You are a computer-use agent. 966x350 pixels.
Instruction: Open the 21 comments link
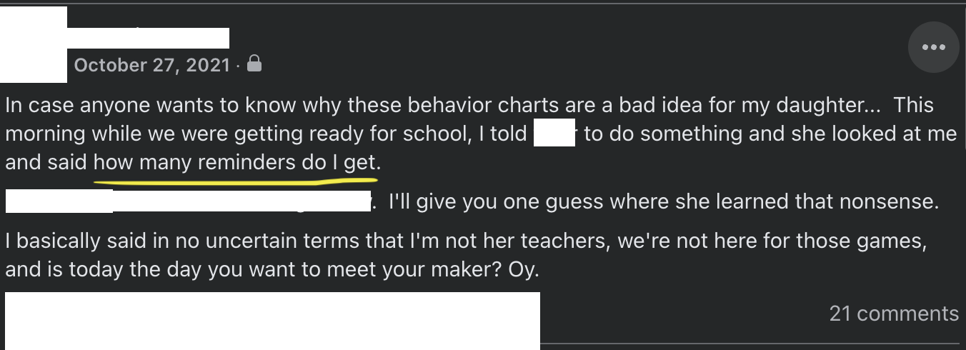pos(894,314)
